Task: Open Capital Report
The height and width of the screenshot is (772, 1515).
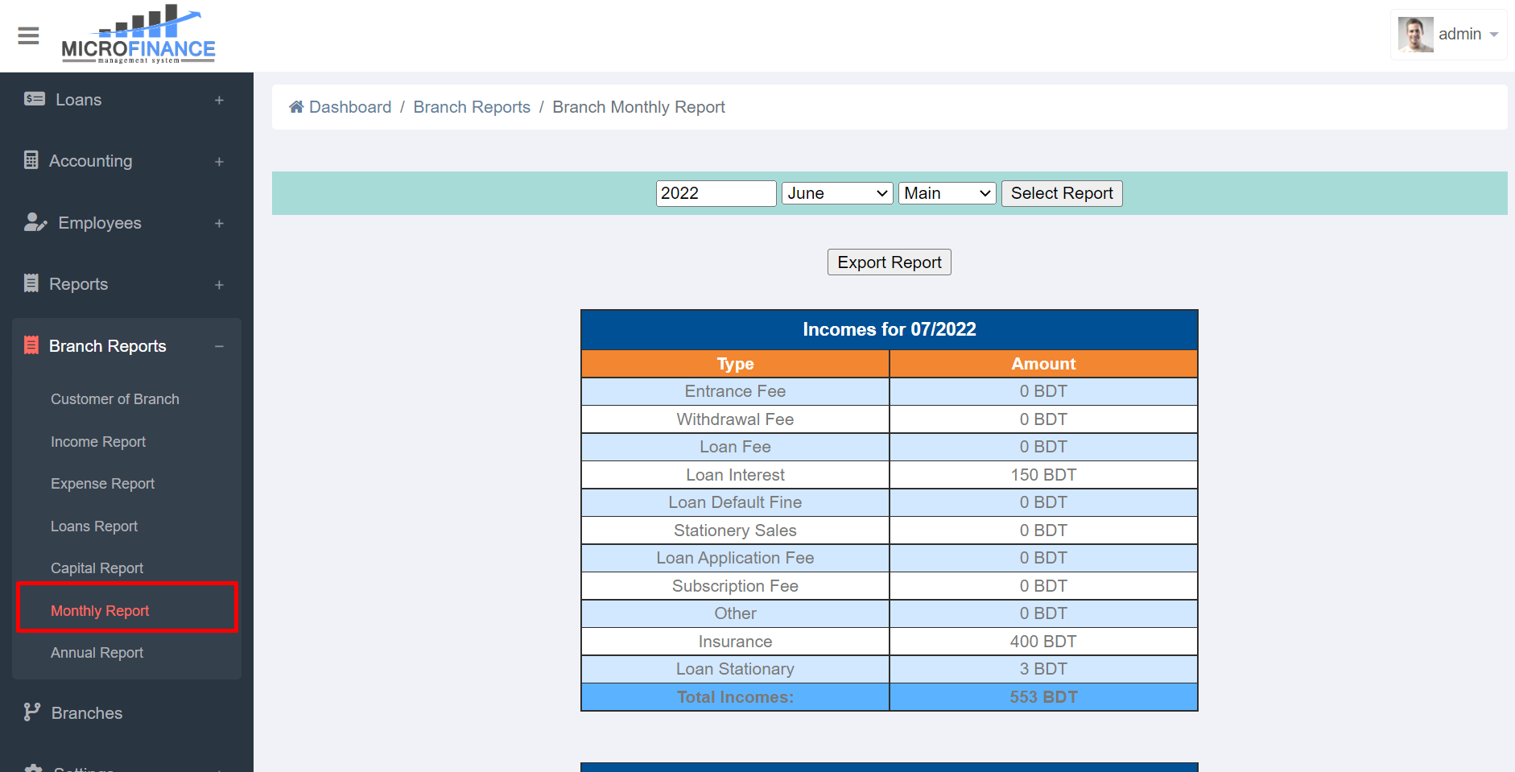Action: click(97, 568)
